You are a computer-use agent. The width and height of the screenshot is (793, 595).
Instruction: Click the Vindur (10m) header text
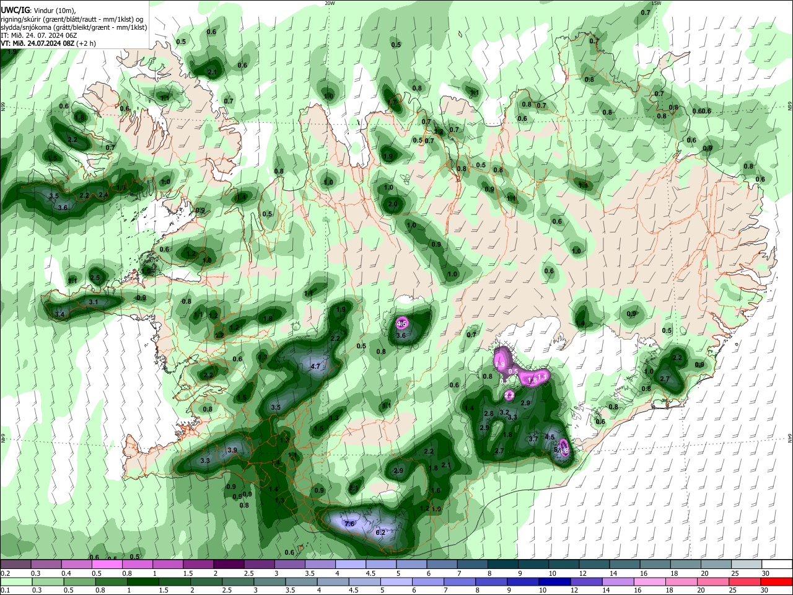click(x=53, y=11)
